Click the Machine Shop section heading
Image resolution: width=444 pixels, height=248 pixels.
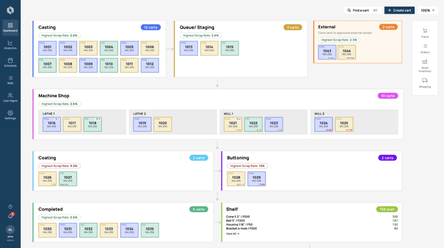(x=54, y=96)
